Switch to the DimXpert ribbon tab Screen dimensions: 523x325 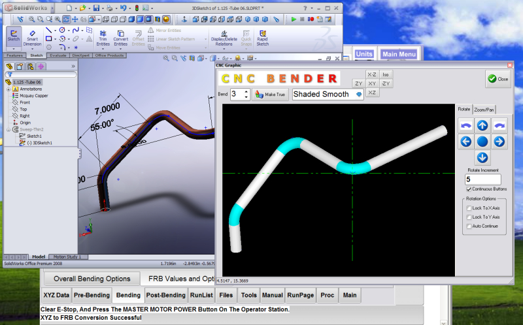pyautogui.click(x=80, y=55)
